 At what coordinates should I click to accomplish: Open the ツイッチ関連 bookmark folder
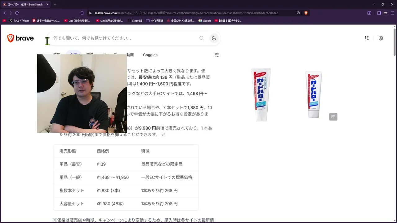[x=154, y=21]
